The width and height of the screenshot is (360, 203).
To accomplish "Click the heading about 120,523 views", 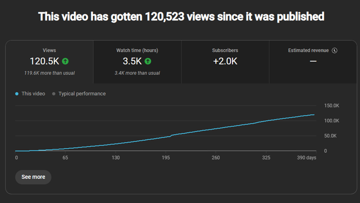I will point(181,16).
